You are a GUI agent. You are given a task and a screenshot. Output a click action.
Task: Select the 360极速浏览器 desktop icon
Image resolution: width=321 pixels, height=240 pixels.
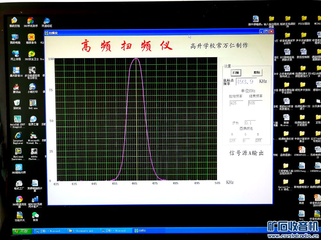click(20, 202)
